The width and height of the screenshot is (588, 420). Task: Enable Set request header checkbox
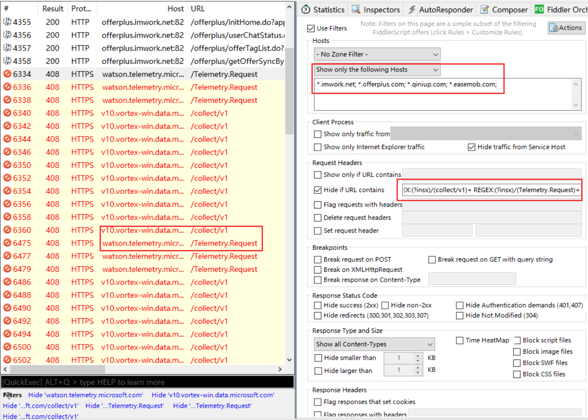(318, 231)
